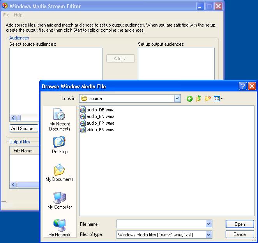Viewport: 258px width, 243px height.
Task: Open My Documents in places bar
Action: pos(60,173)
